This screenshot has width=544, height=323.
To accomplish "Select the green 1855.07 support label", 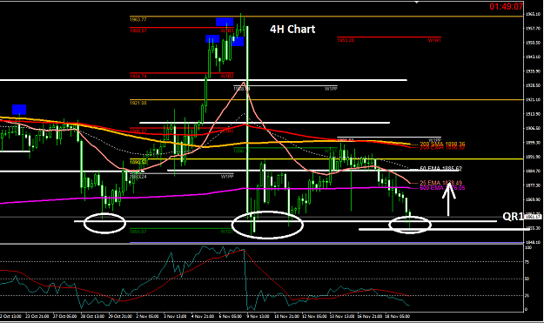I will point(138,231).
